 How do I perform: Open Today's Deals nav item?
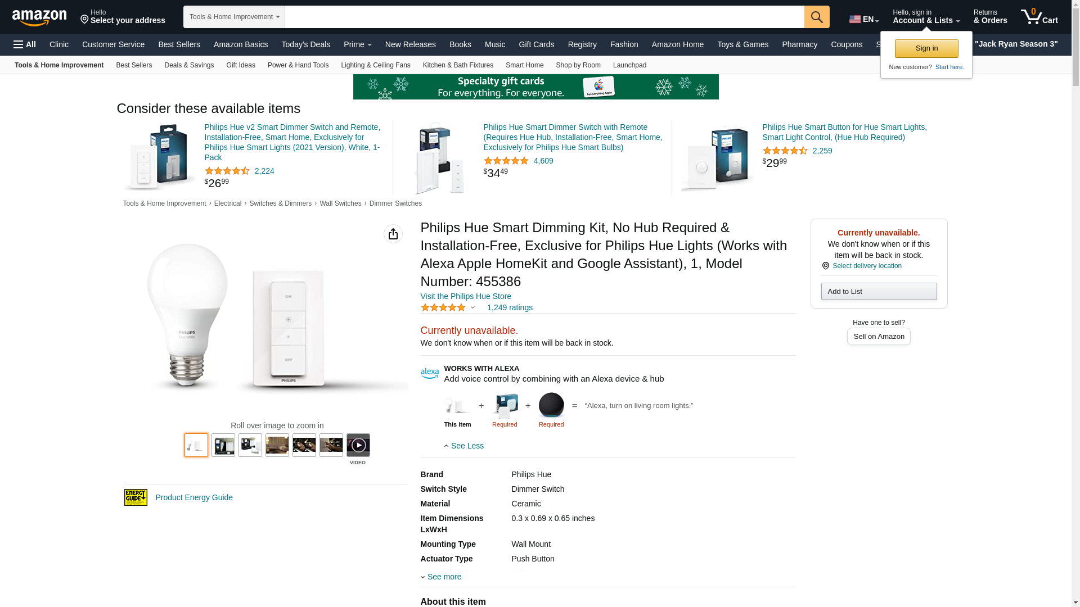pos(305,44)
